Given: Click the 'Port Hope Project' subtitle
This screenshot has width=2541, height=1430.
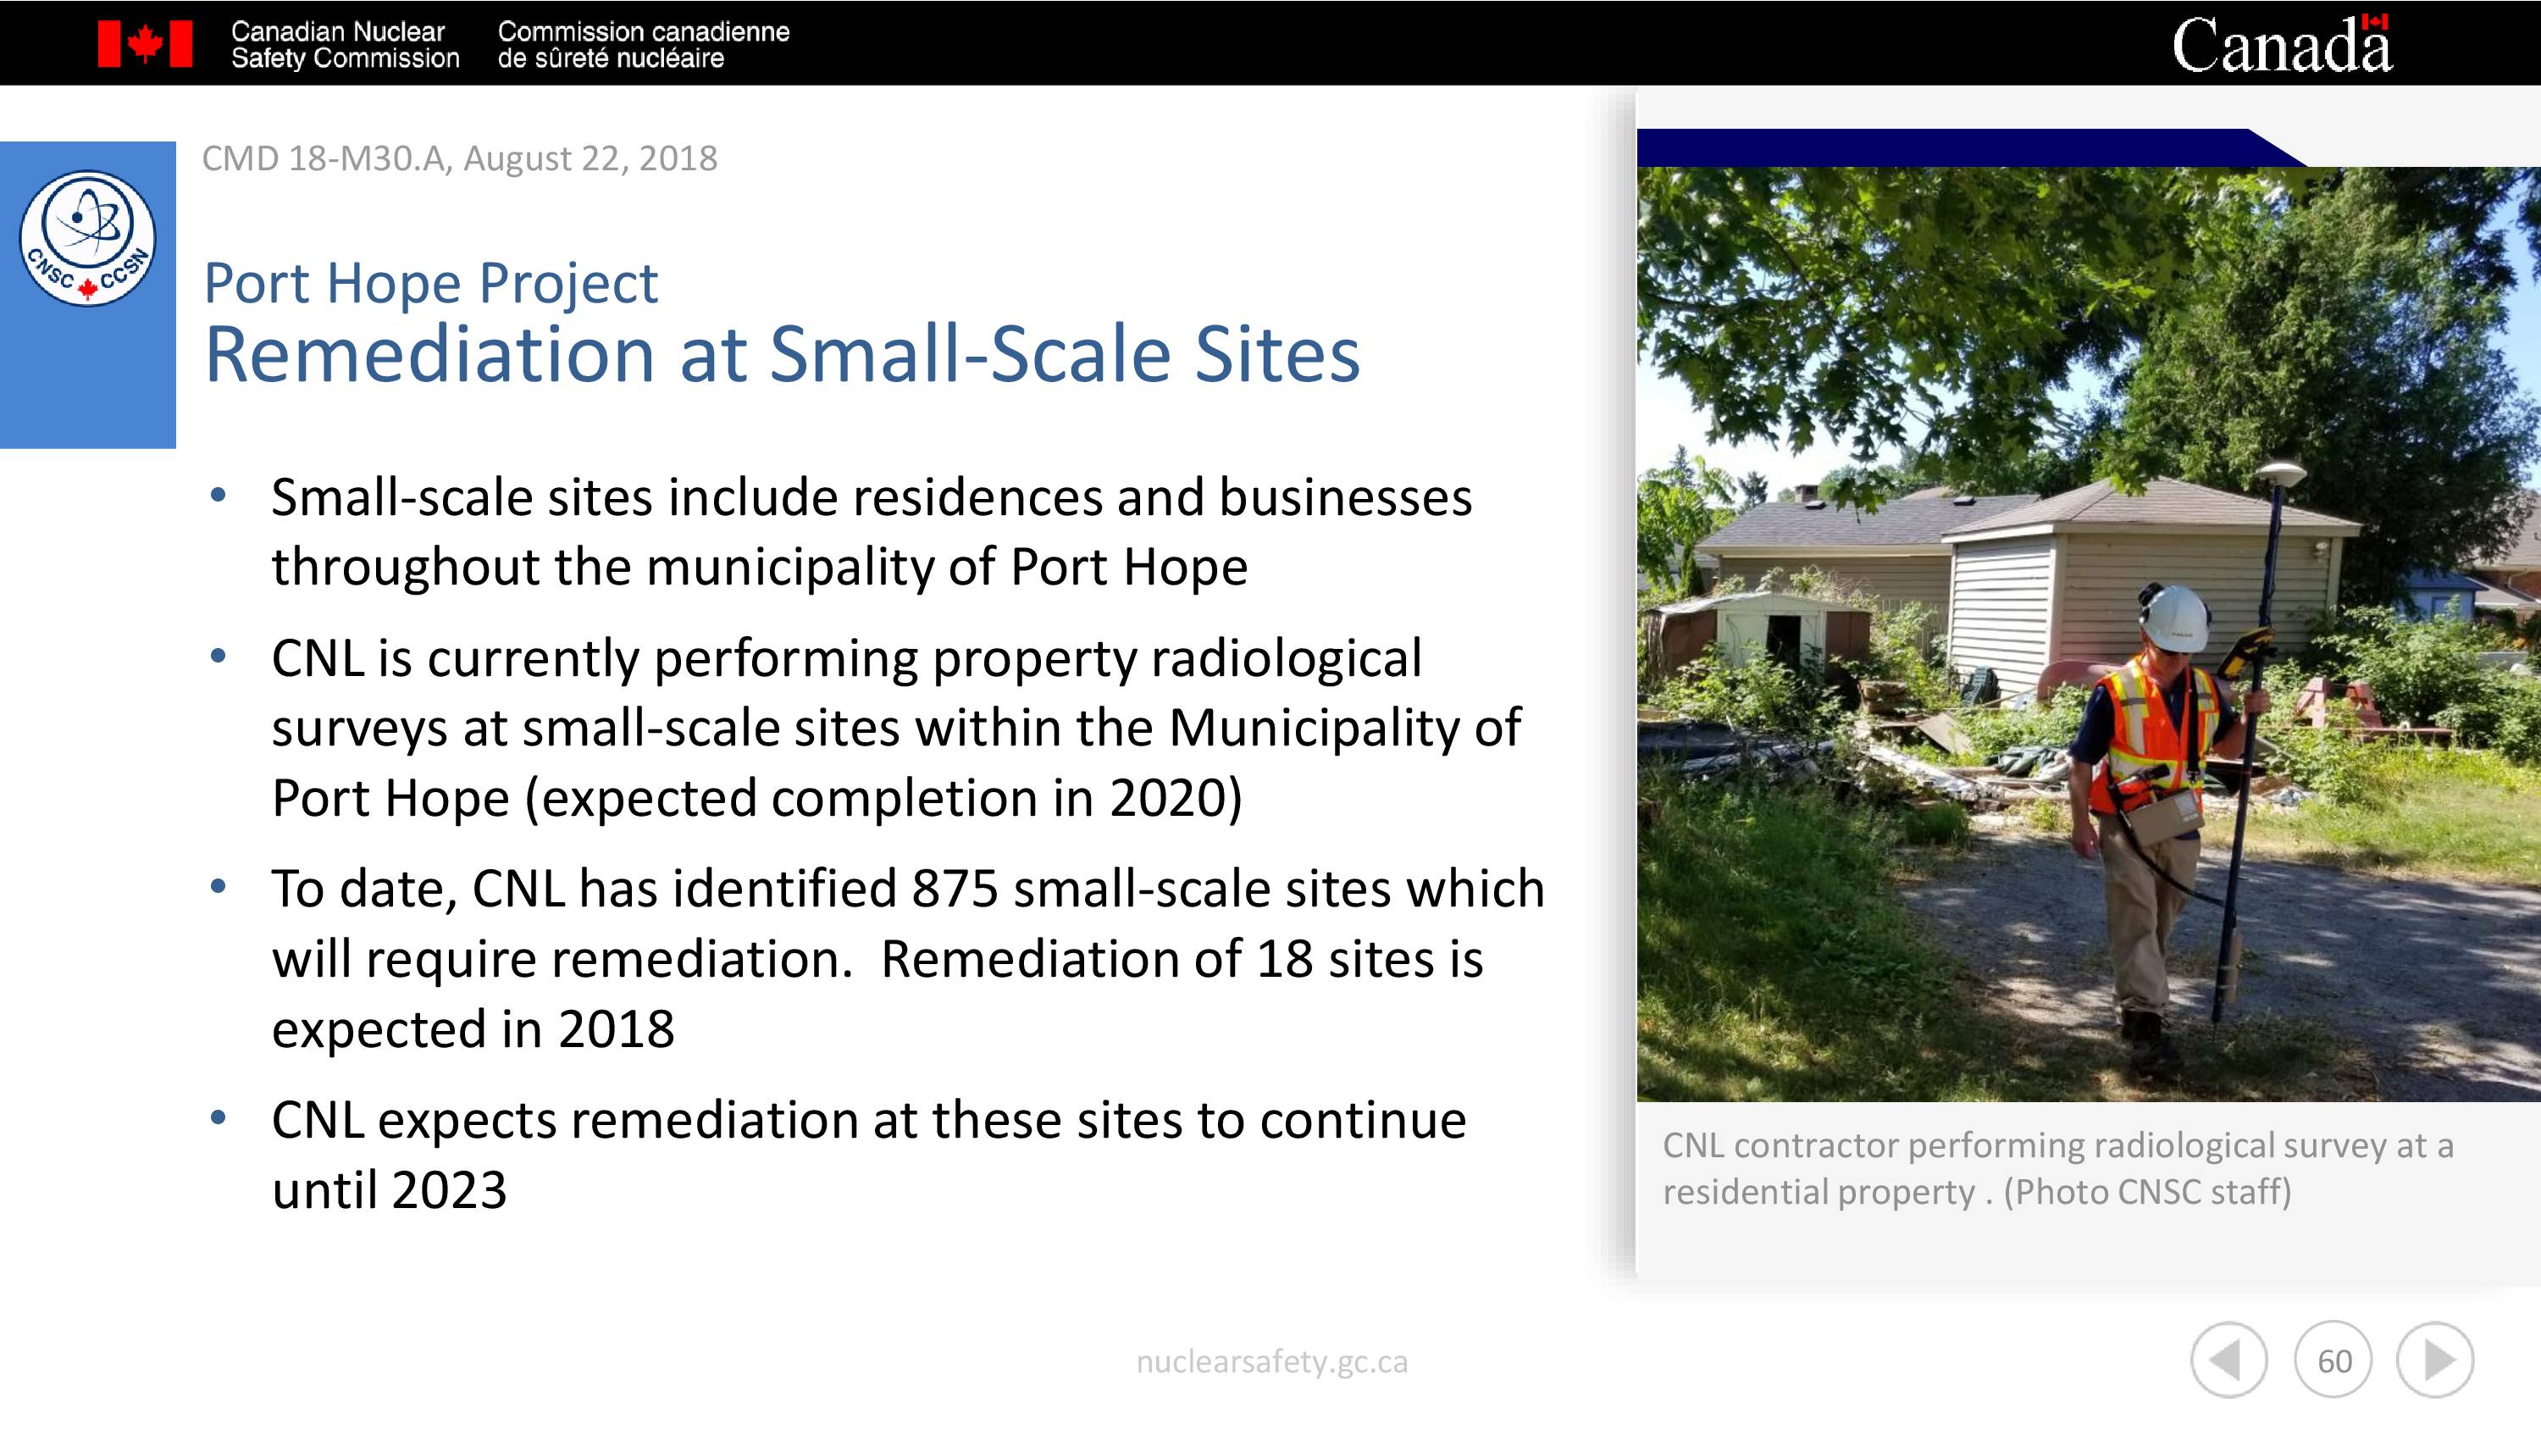Looking at the screenshot, I should 430,283.
